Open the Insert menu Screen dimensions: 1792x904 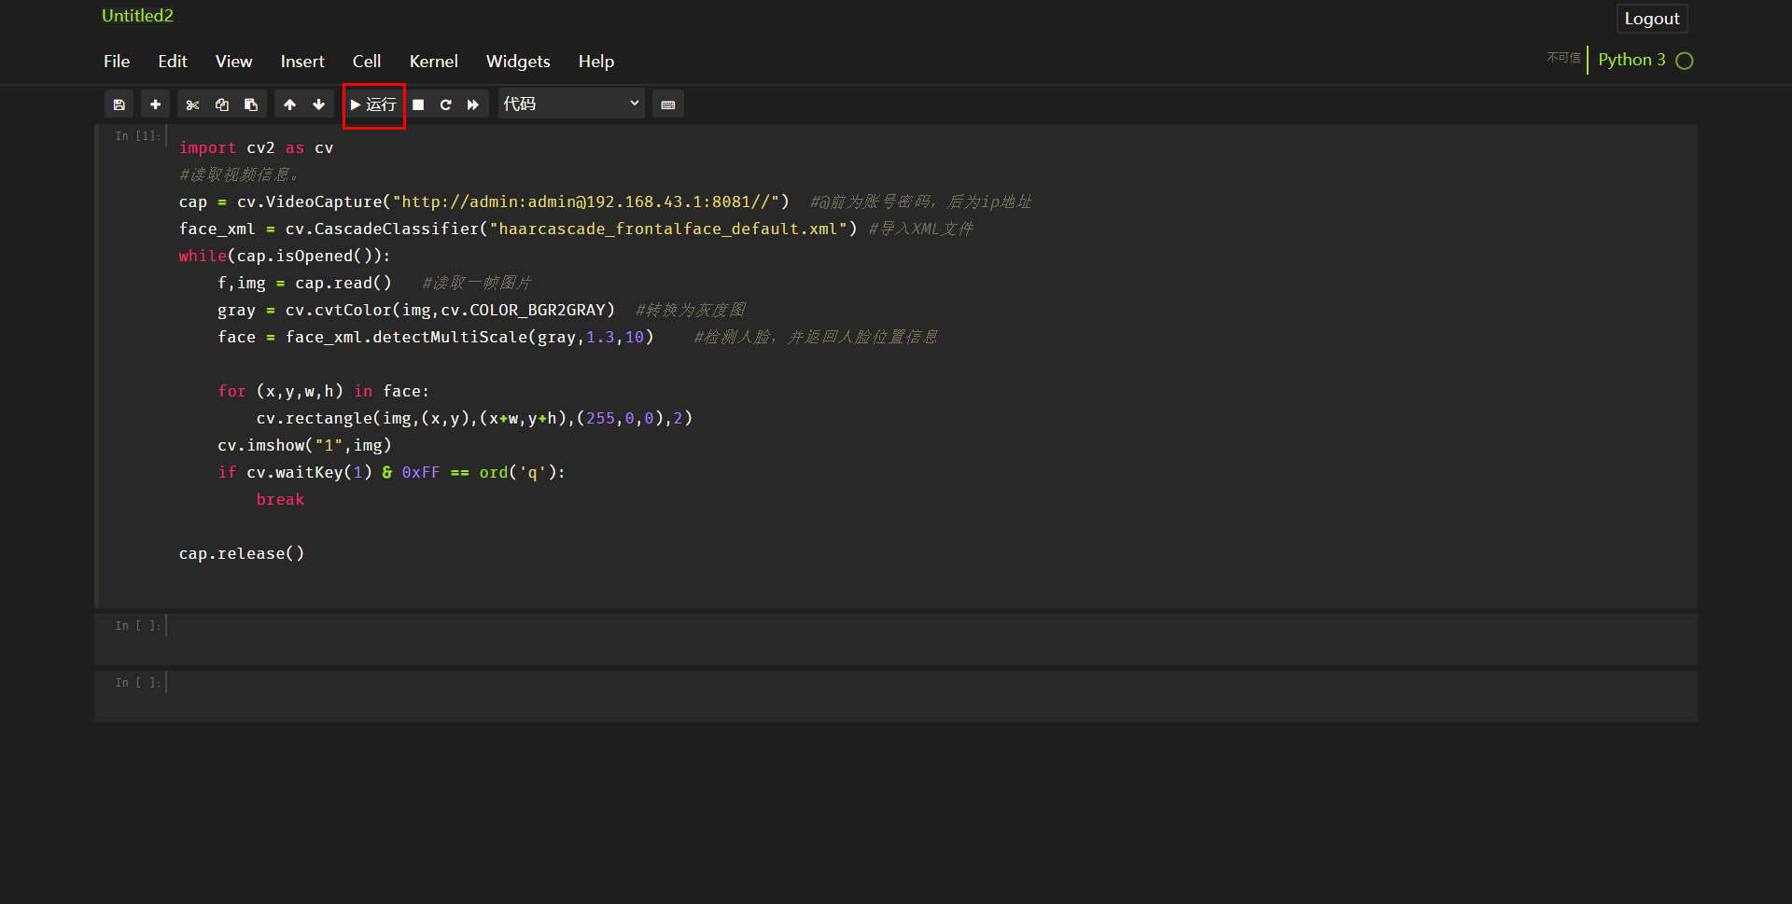[x=302, y=62]
